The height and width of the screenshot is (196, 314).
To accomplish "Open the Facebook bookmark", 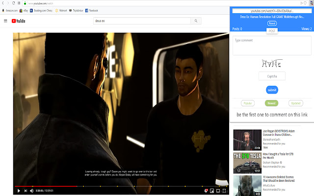I will [92, 11].
